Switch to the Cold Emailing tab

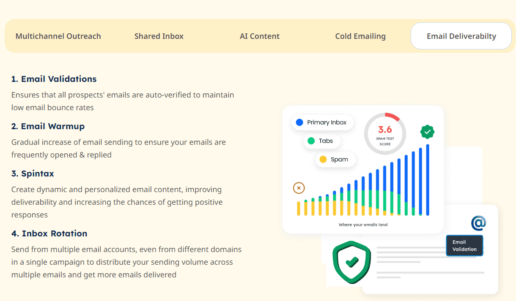coord(360,36)
